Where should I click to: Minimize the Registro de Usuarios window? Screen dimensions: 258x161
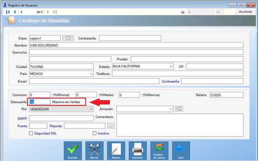coord(232,5)
